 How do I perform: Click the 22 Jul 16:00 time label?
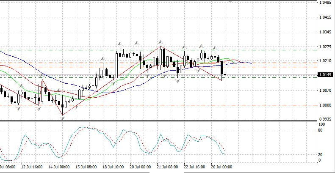coord(194,167)
